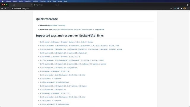
Task: Open the Chrome profile avatar
Action: [x=185, y=9]
